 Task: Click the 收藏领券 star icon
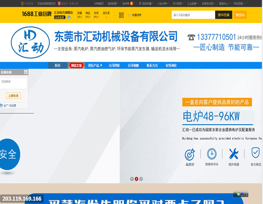click(129, 15)
